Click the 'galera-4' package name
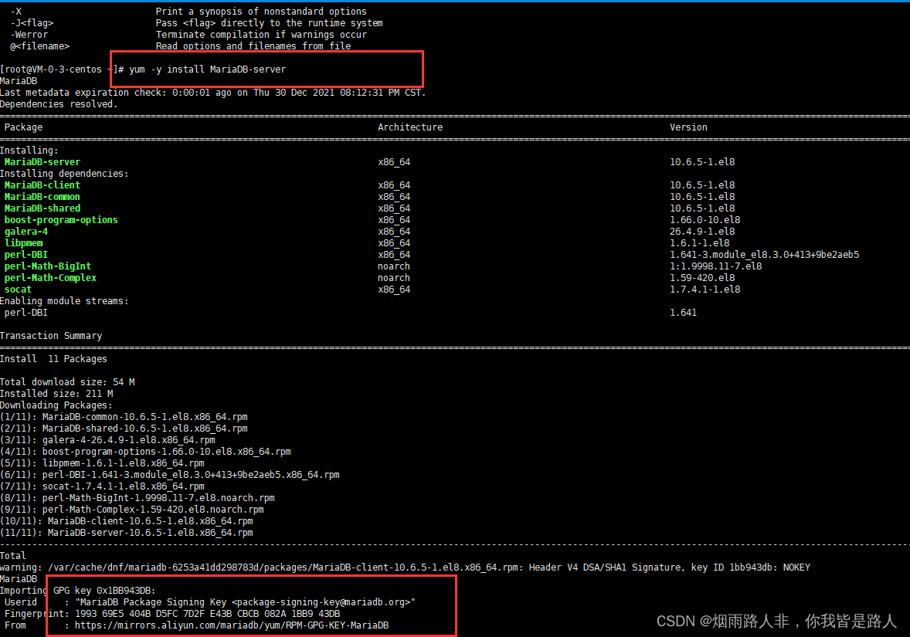This screenshot has height=637, width=910. tap(26, 232)
